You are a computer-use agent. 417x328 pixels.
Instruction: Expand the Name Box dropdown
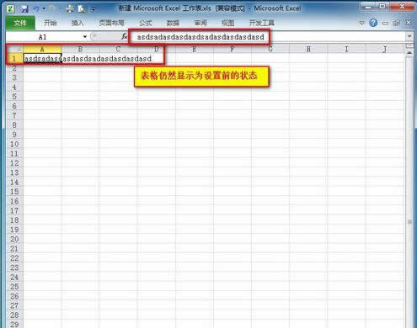coord(85,36)
